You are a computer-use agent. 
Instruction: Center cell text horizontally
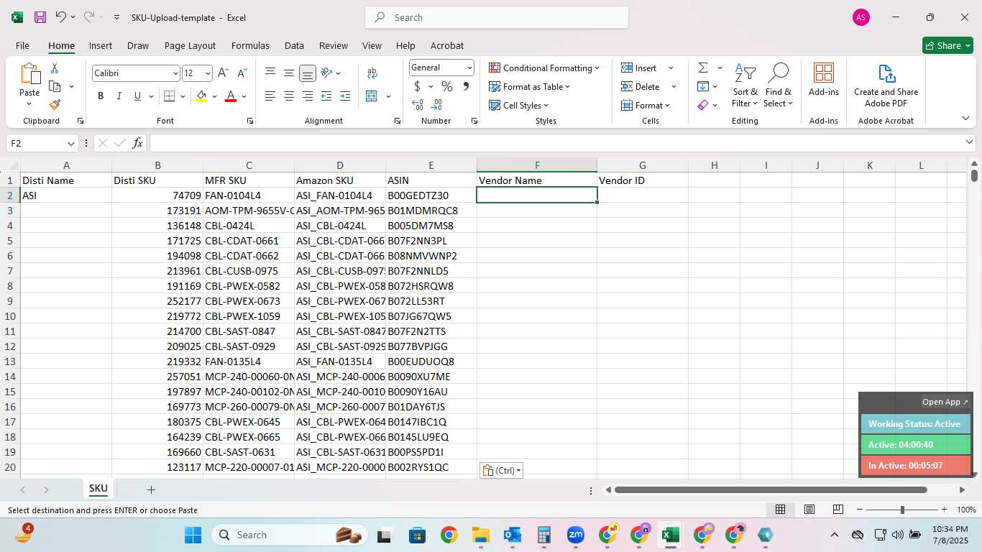(289, 96)
